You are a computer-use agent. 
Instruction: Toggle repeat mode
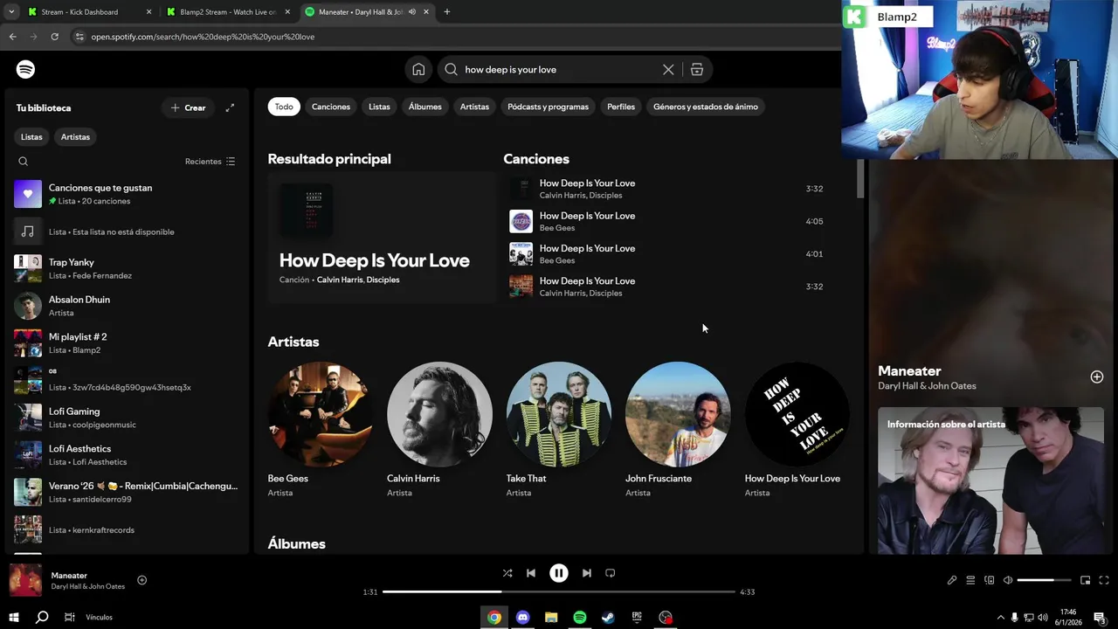pyautogui.click(x=611, y=573)
